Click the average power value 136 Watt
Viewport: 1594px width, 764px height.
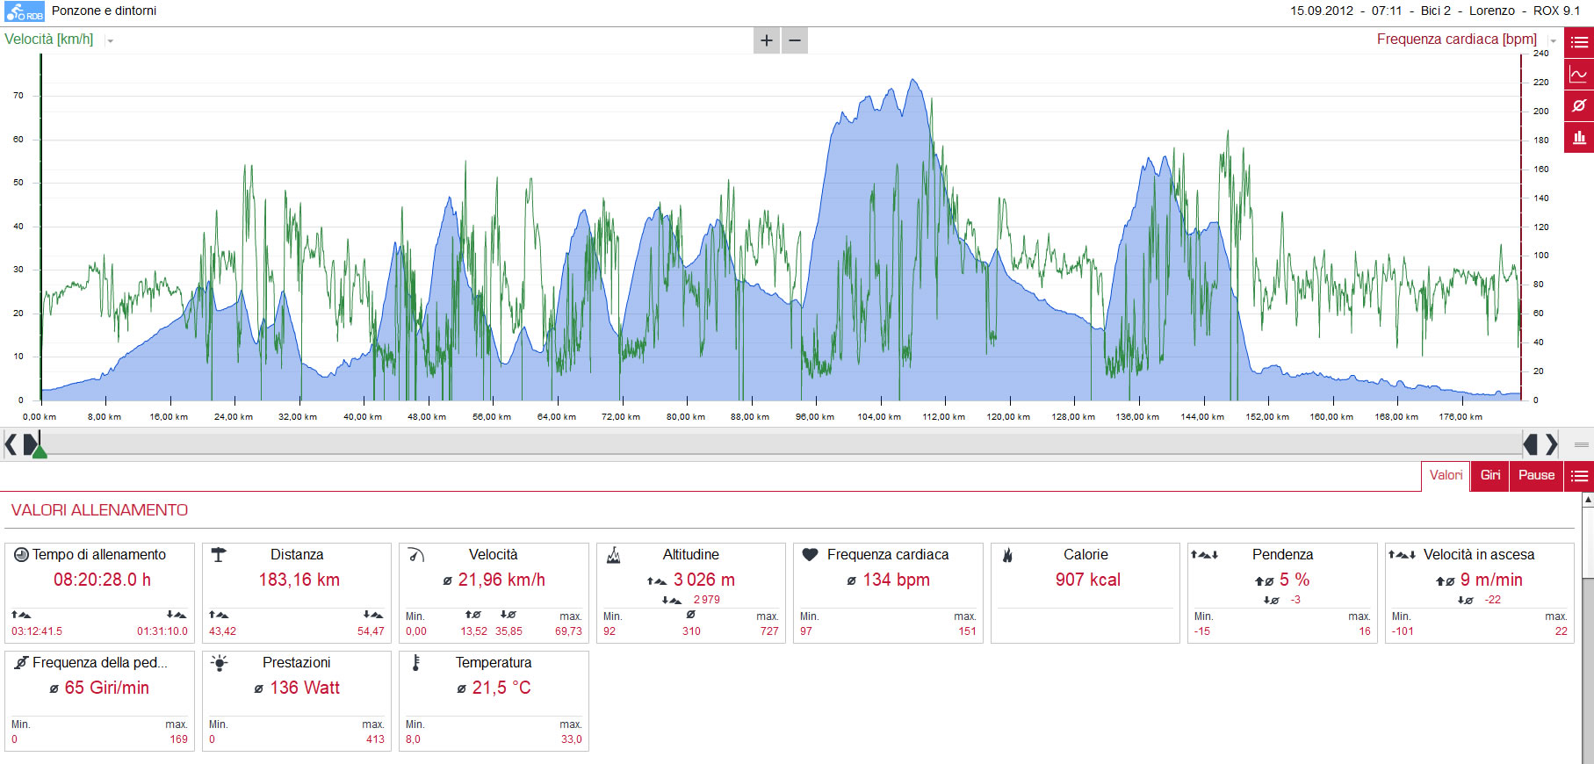(305, 688)
